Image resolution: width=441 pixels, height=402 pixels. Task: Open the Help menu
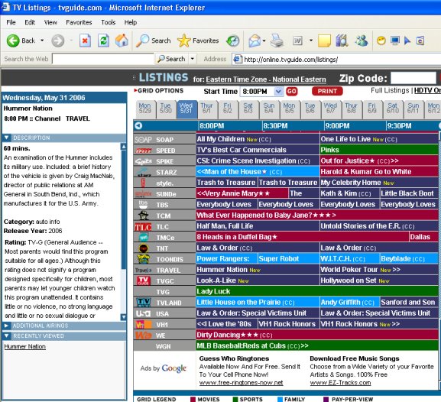click(131, 22)
